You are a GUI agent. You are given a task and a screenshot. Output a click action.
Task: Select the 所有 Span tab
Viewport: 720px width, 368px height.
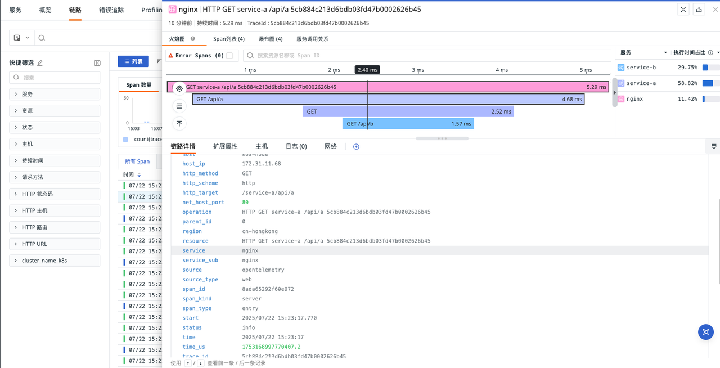point(137,161)
